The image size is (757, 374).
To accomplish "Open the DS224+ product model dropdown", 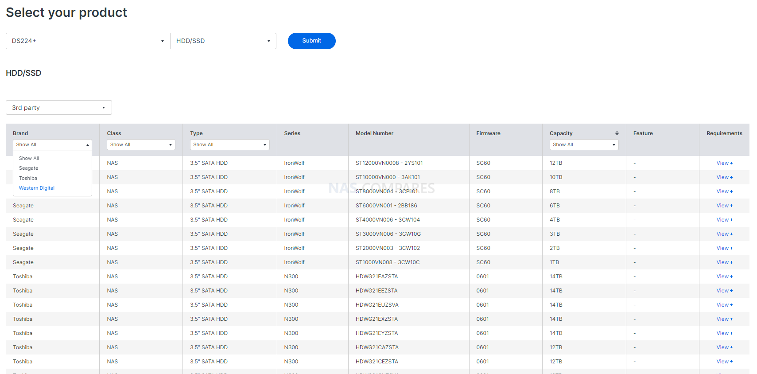I will 88,41.
